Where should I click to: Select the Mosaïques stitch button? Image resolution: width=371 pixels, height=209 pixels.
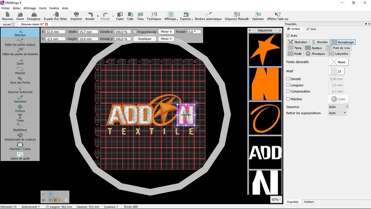pos(315,54)
